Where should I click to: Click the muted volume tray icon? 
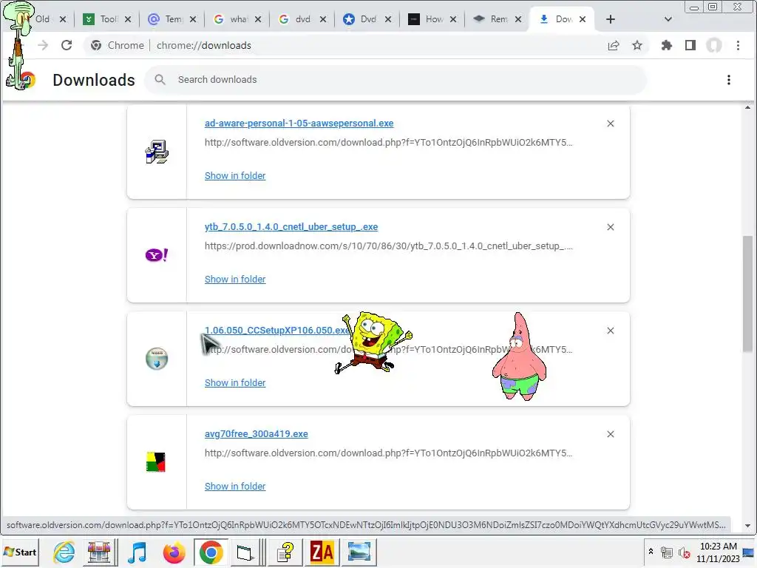point(684,552)
